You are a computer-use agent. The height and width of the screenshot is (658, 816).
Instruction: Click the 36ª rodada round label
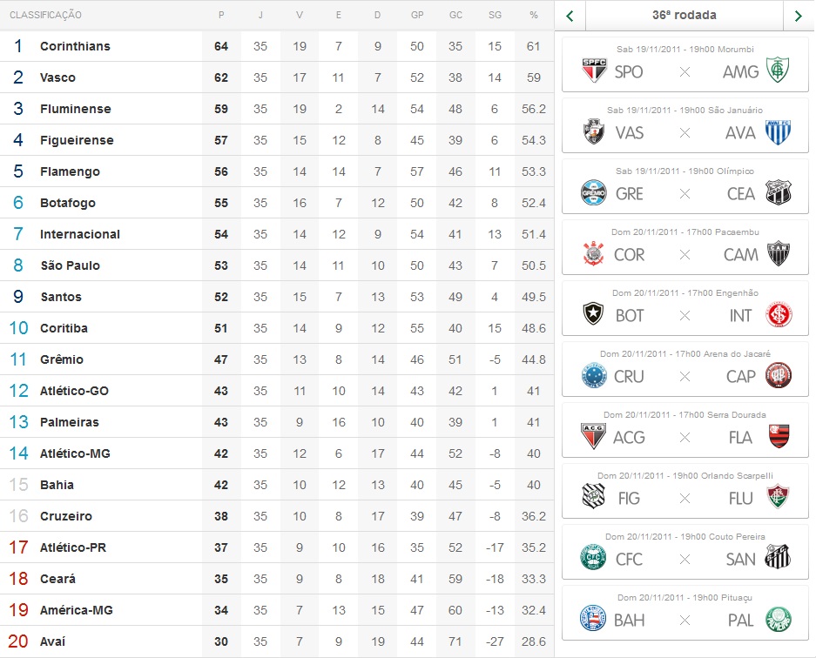click(x=684, y=16)
